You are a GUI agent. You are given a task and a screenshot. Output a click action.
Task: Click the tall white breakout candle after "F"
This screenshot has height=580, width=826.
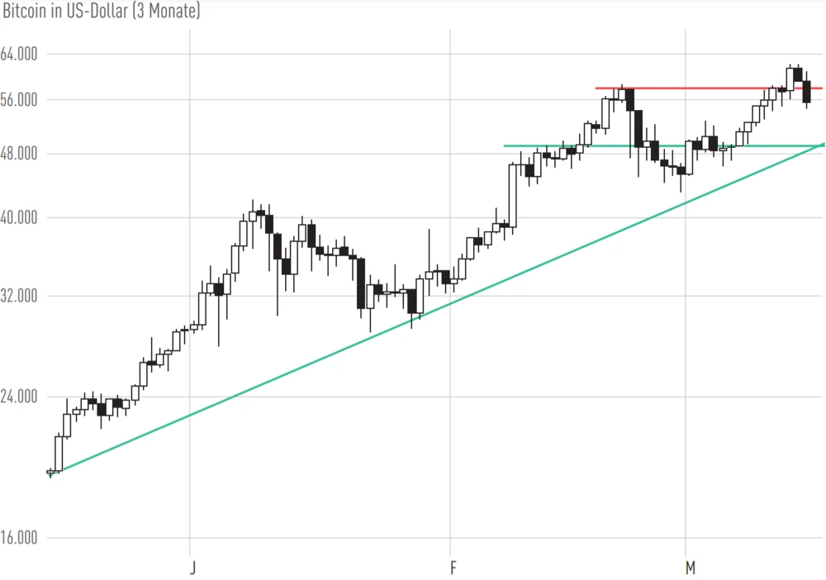coord(512,195)
